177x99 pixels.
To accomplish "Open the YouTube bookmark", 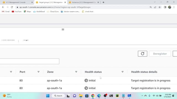I will click(17, 12).
